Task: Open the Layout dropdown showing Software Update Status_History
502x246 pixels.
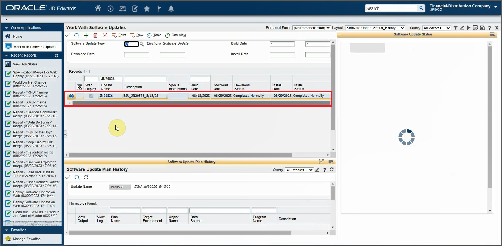Action: coord(375,28)
